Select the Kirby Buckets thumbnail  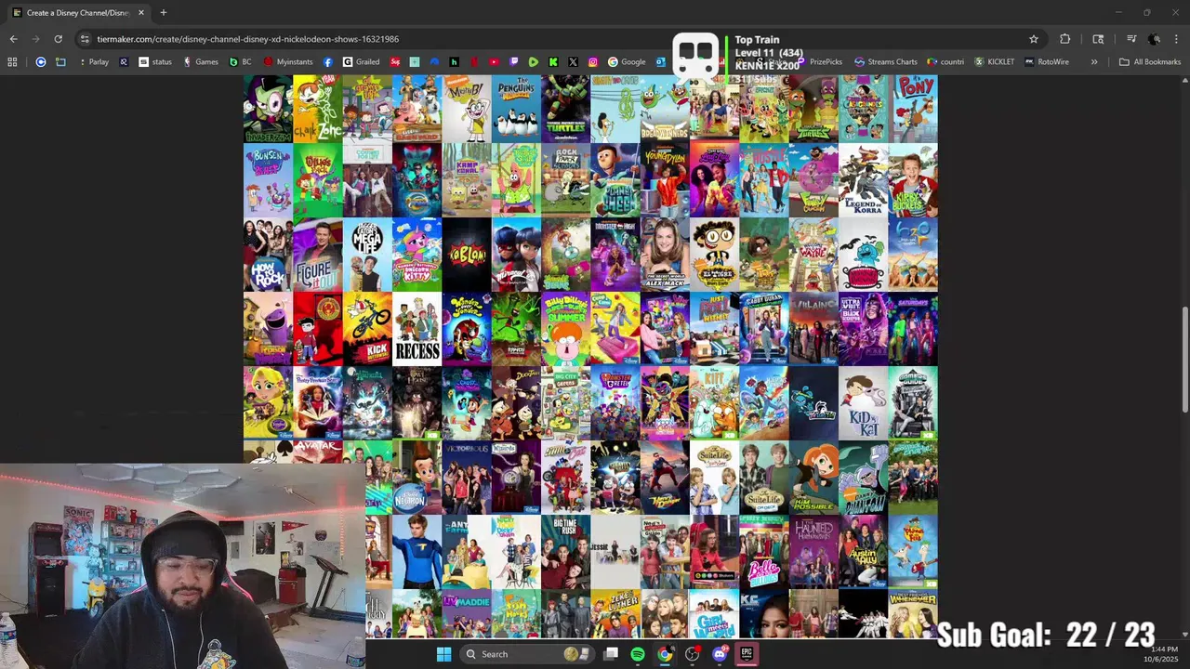tap(913, 180)
